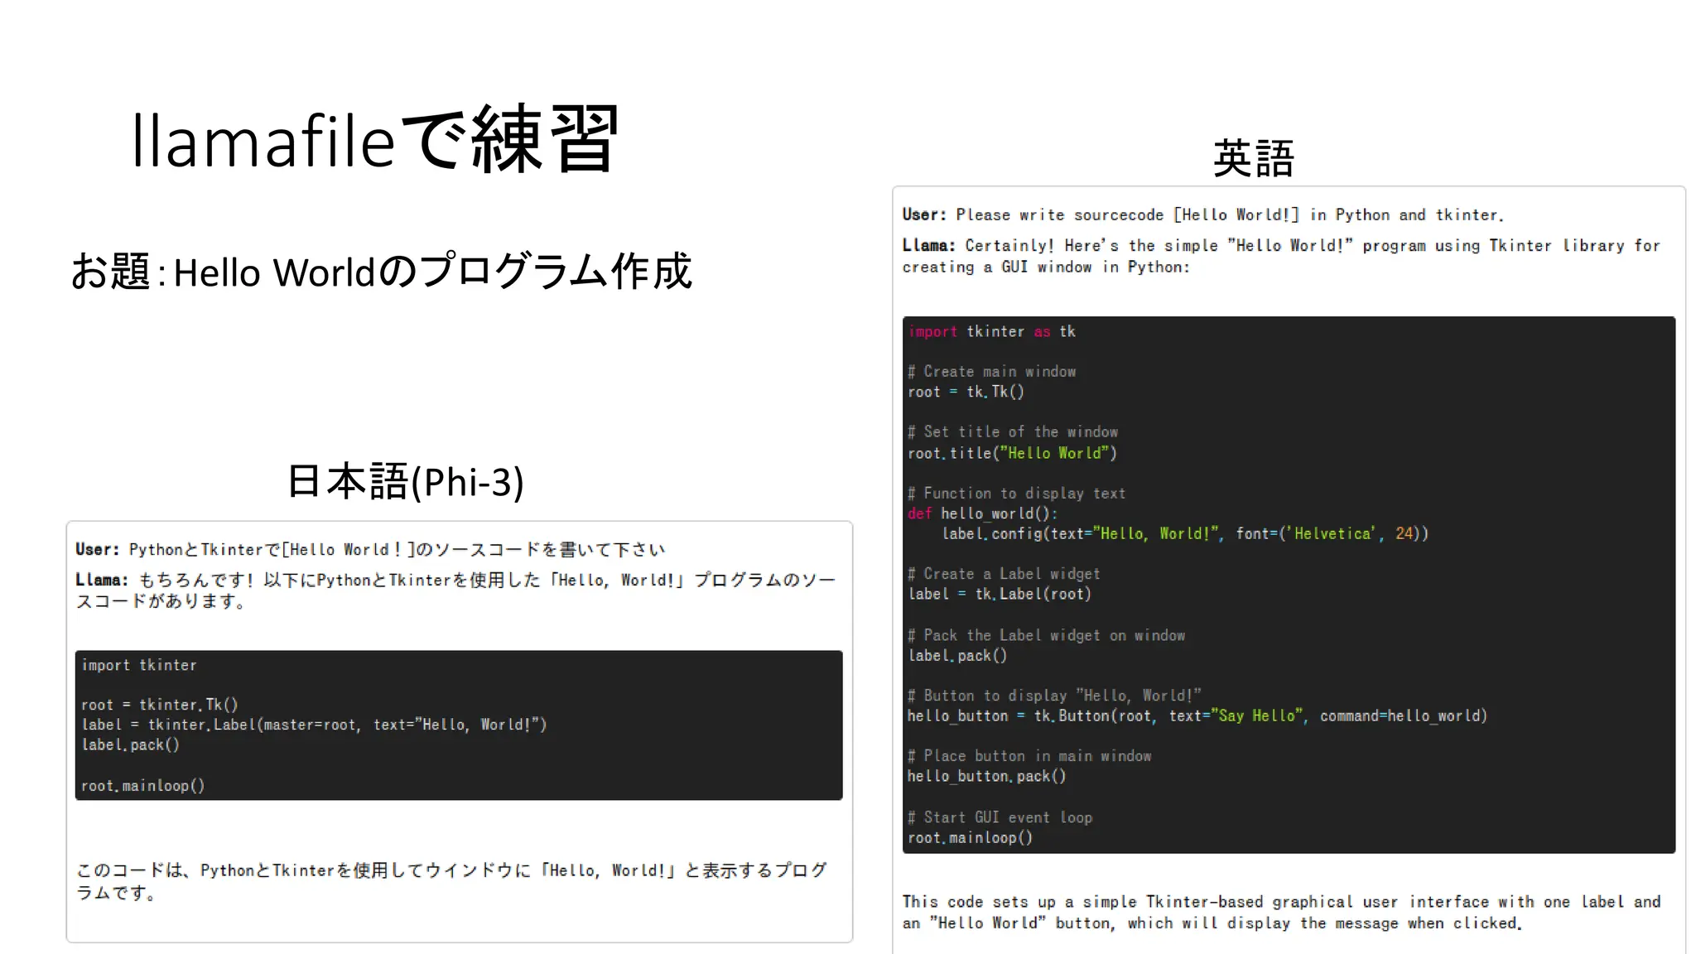Click the English Llama reply starting 'Certainly!'
Screen dimensions: 1696x954
click(1281, 256)
